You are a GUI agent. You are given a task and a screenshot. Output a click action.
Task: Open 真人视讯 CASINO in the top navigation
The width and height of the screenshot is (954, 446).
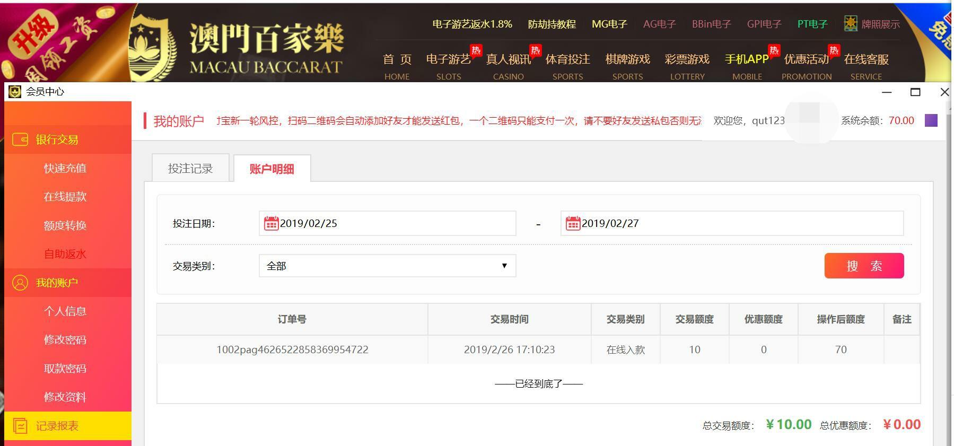click(508, 66)
